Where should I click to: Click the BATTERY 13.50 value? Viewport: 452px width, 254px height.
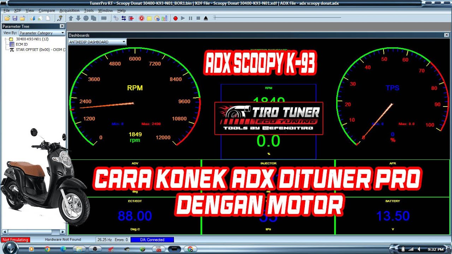(x=393, y=216)
